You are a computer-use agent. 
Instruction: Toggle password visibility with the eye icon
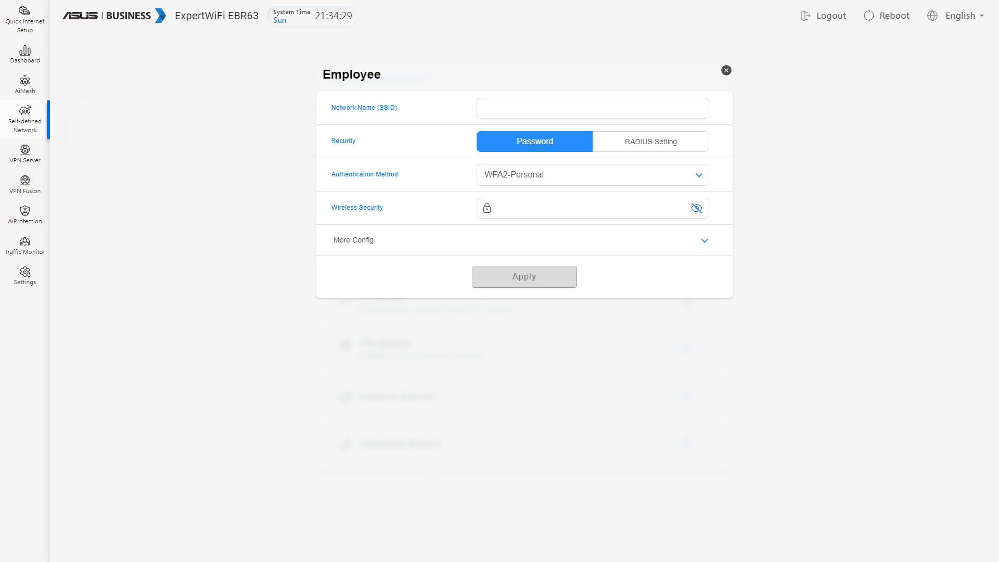tap(696, 208)
